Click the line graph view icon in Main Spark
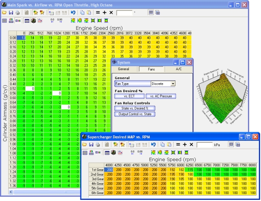 coord(40,21)
